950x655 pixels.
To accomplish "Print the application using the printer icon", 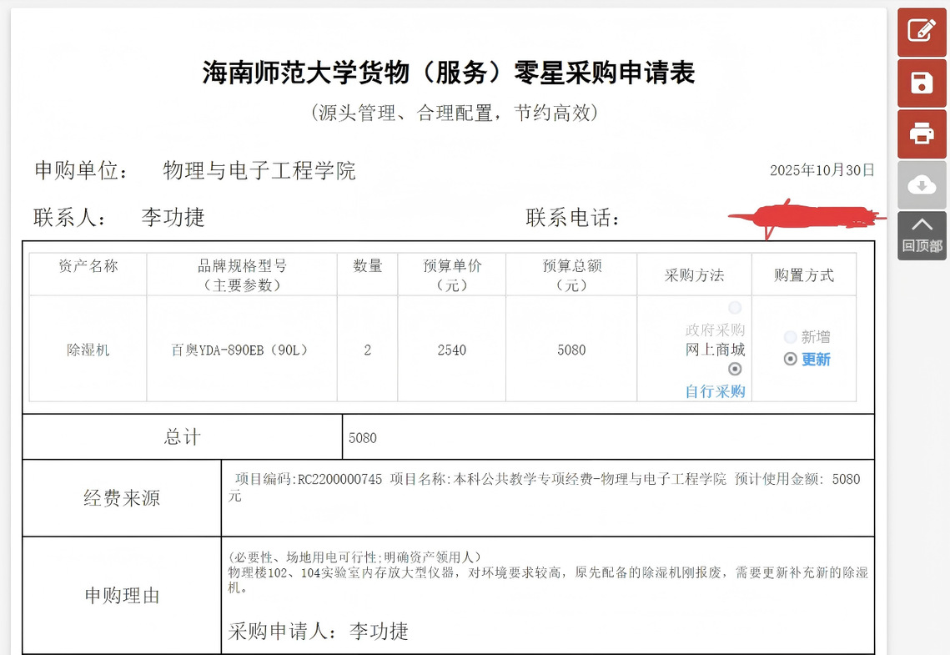I will point(921,134).
